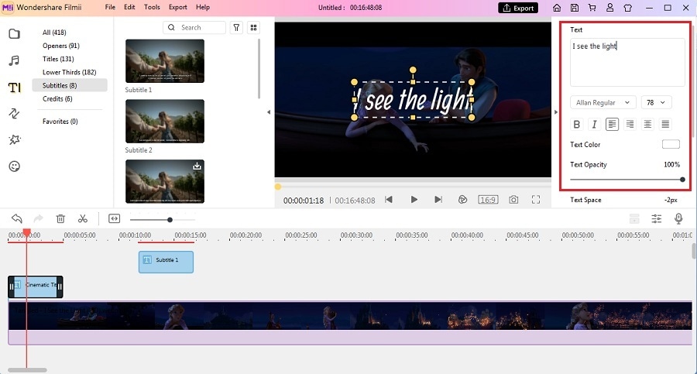Click the black Export button
Viewport: 697px width, 374px height.
tap(518, 8)
